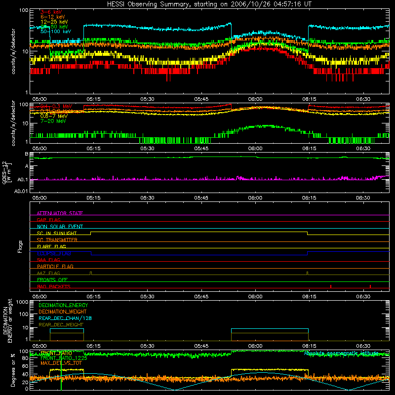Select the yellow 12-25 keV legend label

(54, 22)
